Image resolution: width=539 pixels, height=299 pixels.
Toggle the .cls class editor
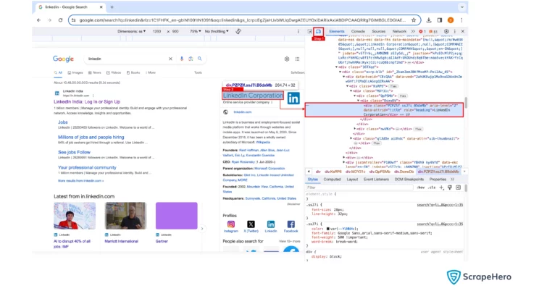point(432,188)
